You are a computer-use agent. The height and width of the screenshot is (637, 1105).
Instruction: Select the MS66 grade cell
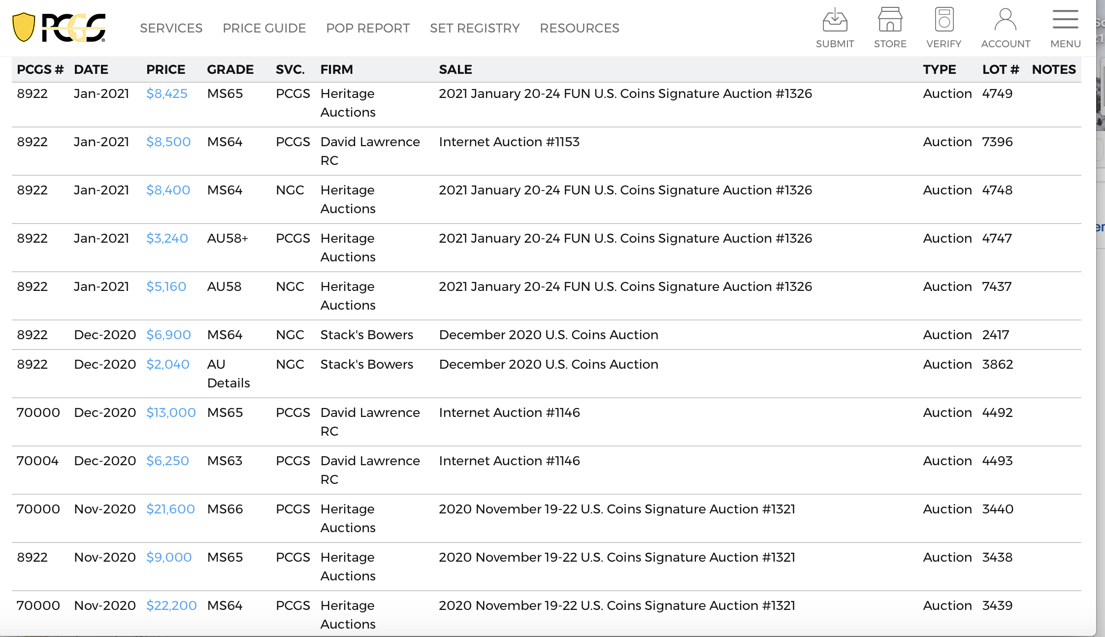[225, 509]
